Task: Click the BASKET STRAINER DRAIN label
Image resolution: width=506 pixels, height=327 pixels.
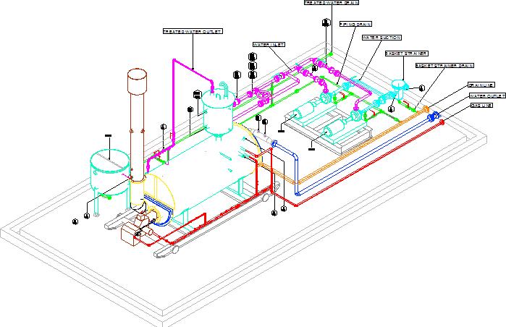Action: pos(444,66)
